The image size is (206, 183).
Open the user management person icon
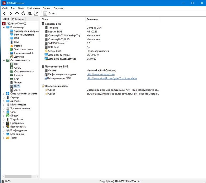coord(30,13)
